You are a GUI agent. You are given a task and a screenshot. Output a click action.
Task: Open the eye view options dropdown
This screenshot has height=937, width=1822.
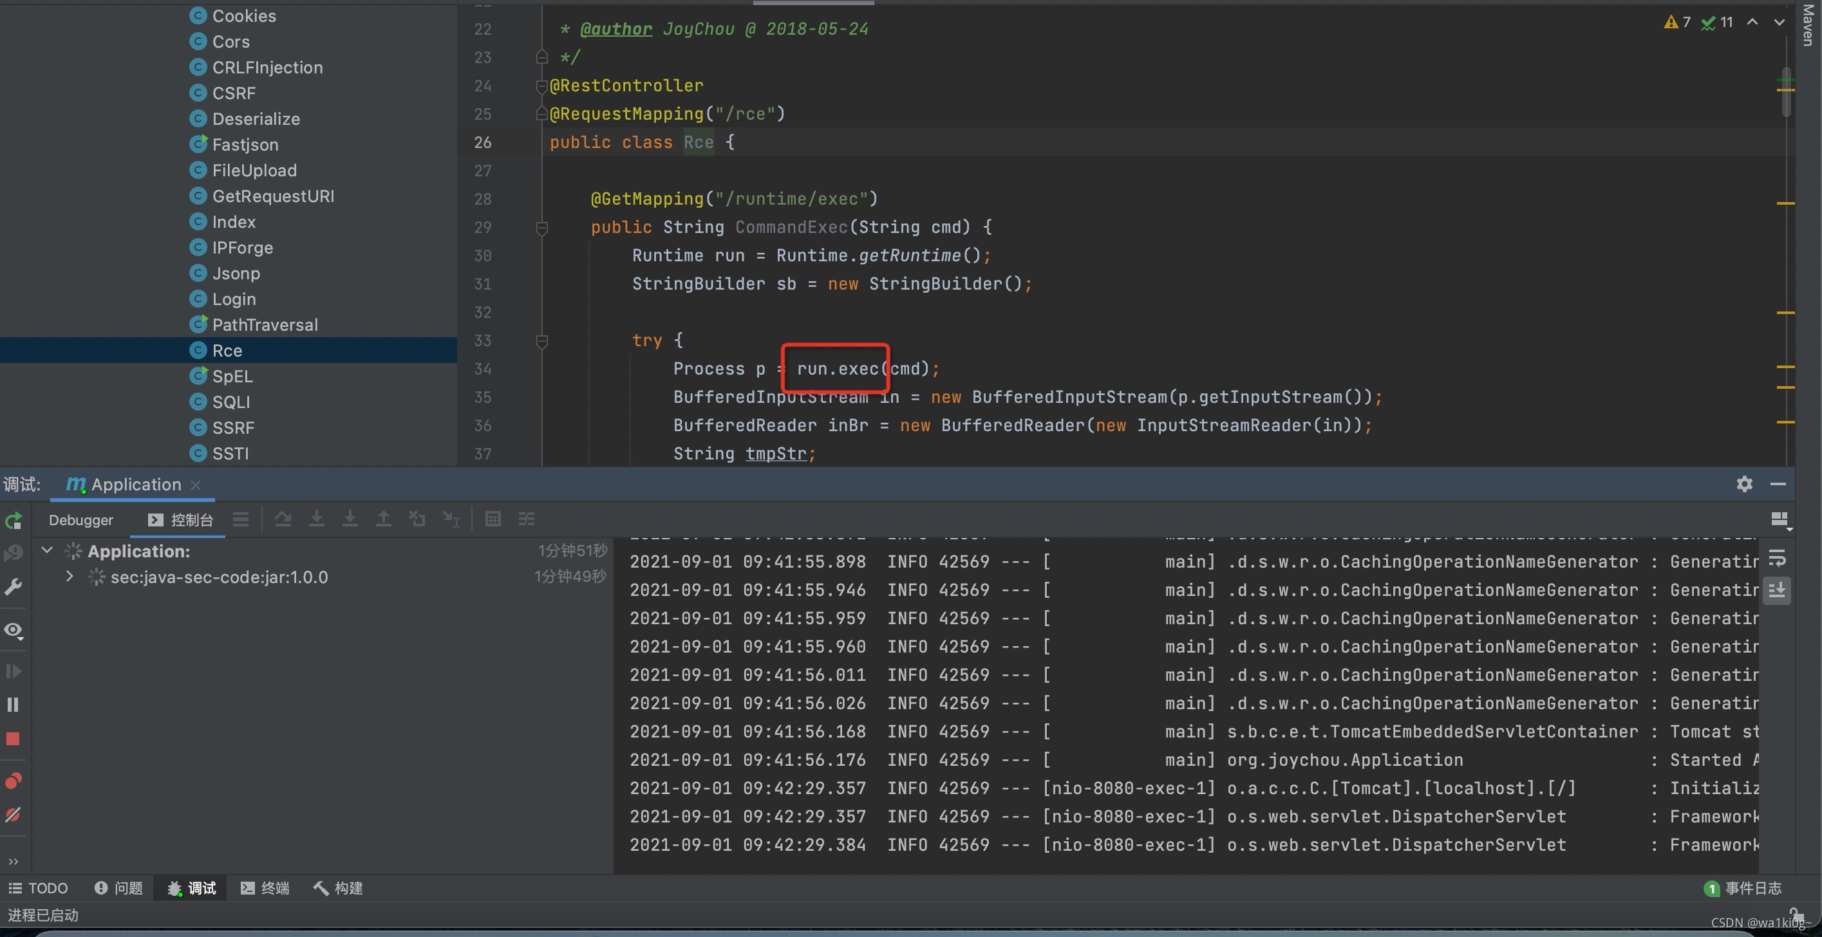[x=14, y=630]
